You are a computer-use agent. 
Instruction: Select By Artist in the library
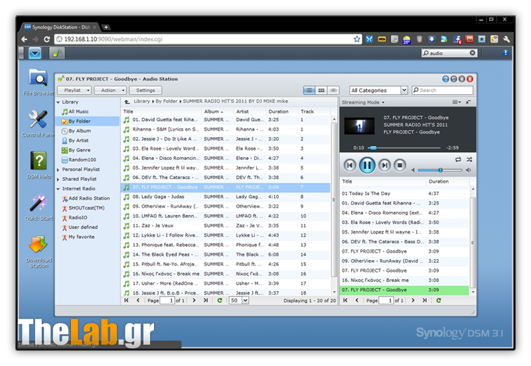point(75,141)
